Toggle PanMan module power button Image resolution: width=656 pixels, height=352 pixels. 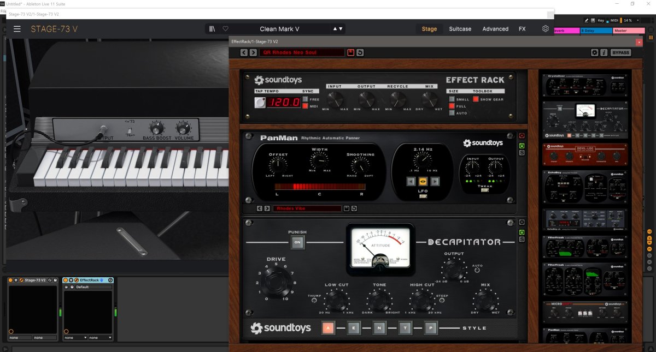click(522, 146)
